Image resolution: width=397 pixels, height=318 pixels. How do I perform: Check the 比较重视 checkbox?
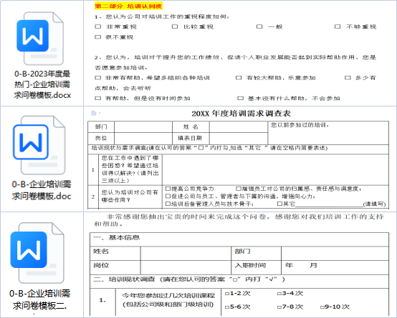175,26
